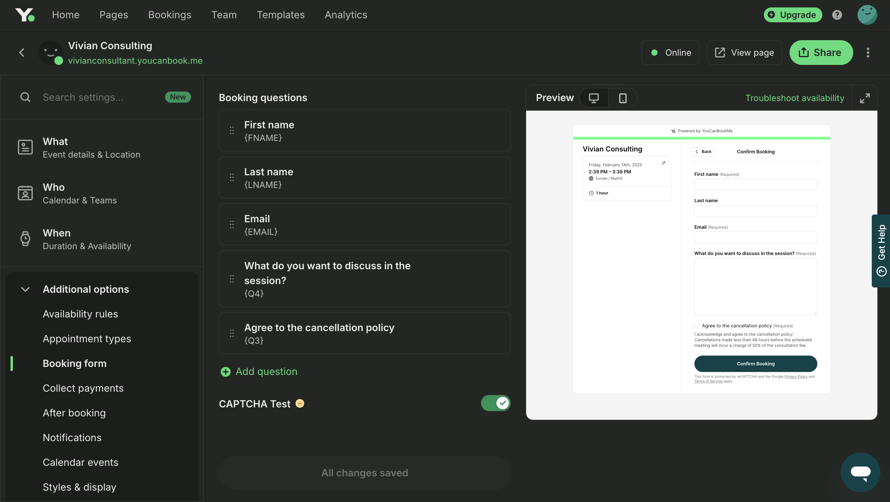Viewport: 890px width, 502px height.
Task: Switch preview to desktop view
Action: [x=594, y=98]
